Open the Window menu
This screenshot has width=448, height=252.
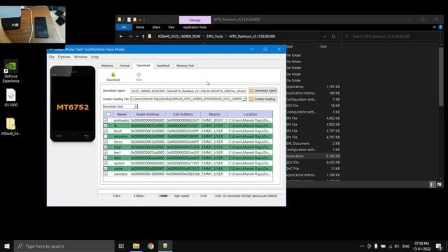[x=80, y=57]
